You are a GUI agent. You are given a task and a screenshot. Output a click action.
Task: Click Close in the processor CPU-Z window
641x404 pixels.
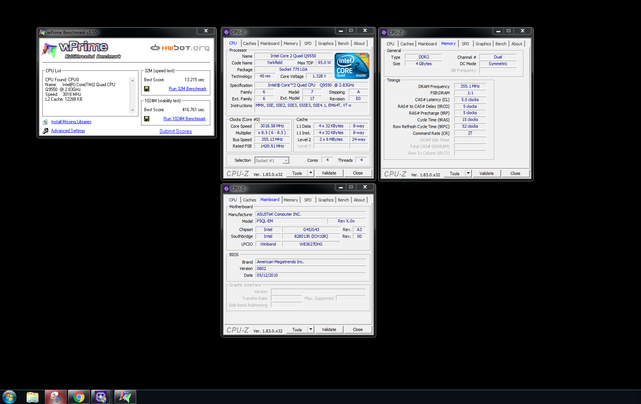358,173
